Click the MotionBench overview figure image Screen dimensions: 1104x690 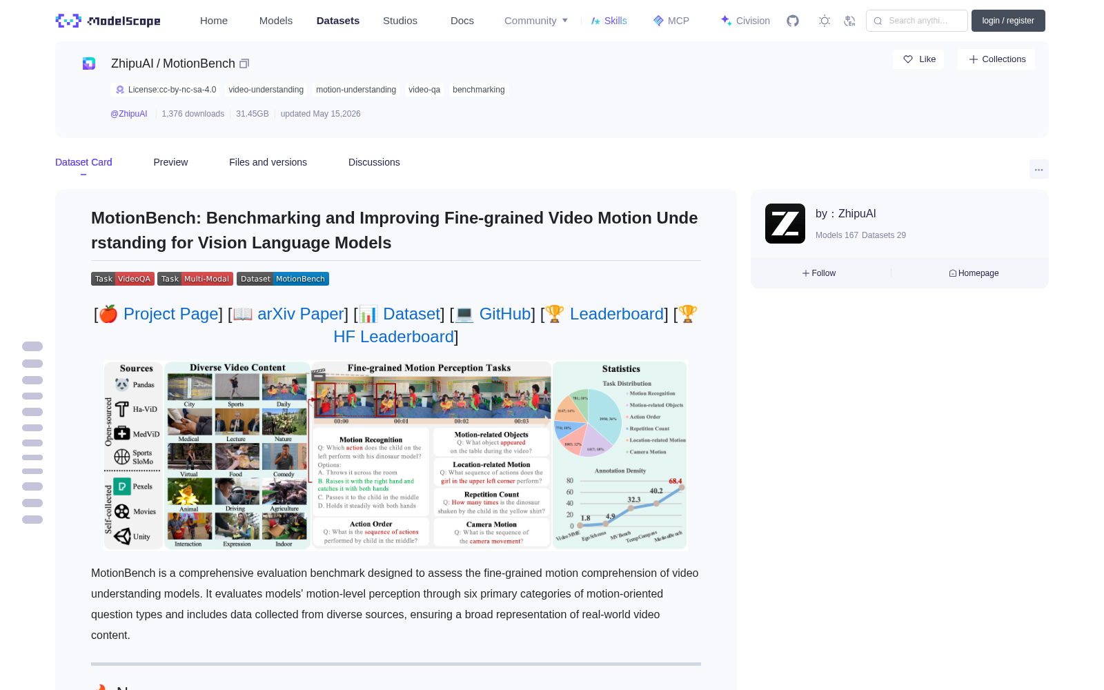395,455
